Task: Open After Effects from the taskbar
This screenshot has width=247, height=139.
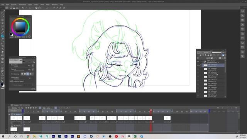Action: [x=53, y=136]
